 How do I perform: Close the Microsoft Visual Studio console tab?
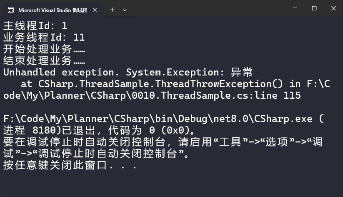pos(95,10)
